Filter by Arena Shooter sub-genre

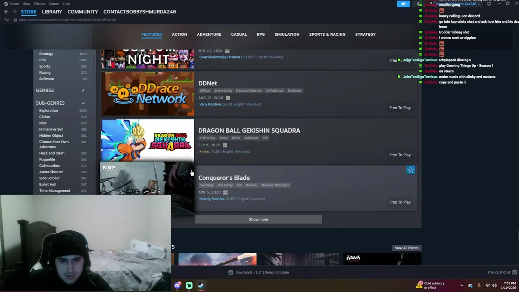pos(51,172)
